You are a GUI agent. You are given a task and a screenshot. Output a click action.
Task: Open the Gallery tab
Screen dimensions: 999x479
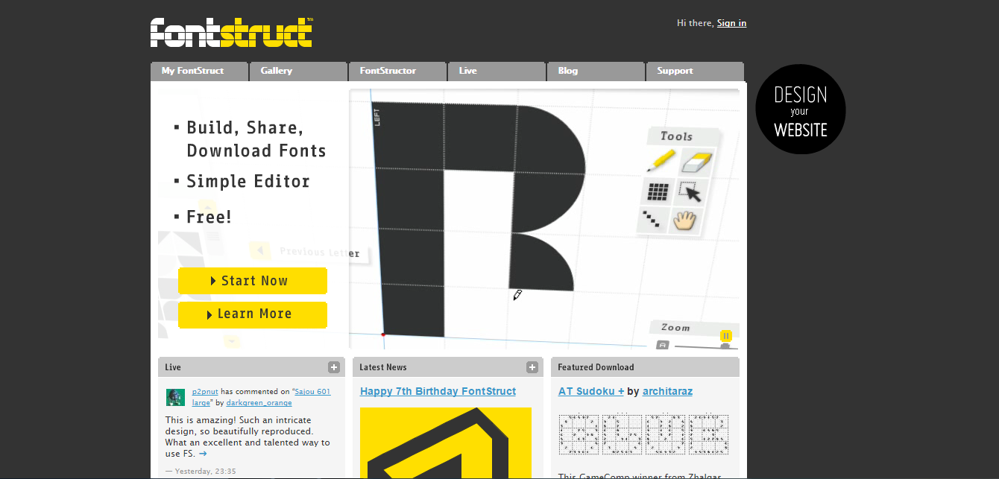[298, 71]
